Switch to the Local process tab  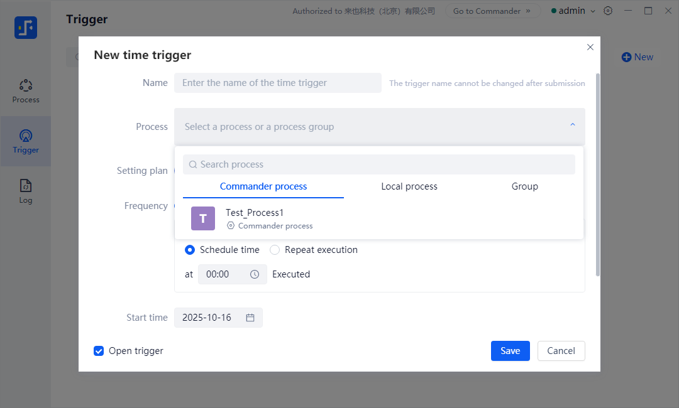(x=409, y=186)
